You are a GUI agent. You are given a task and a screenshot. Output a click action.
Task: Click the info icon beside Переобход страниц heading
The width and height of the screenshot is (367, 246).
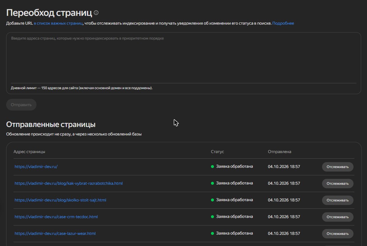point(96,13)
